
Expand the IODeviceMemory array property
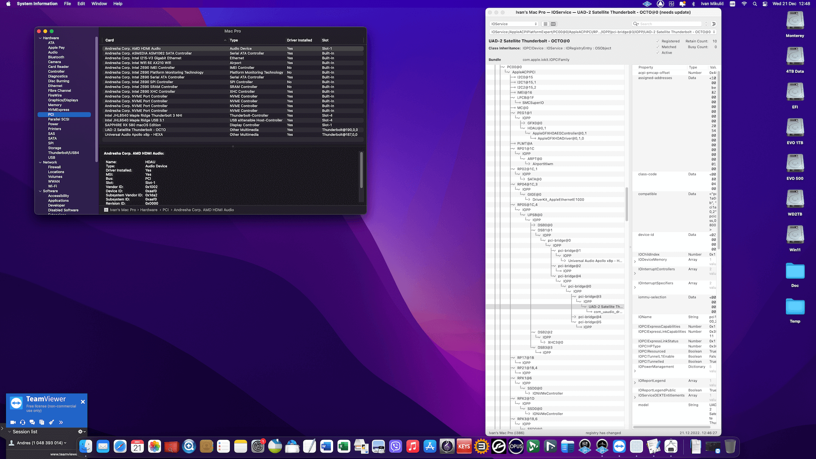click(635, 262)
